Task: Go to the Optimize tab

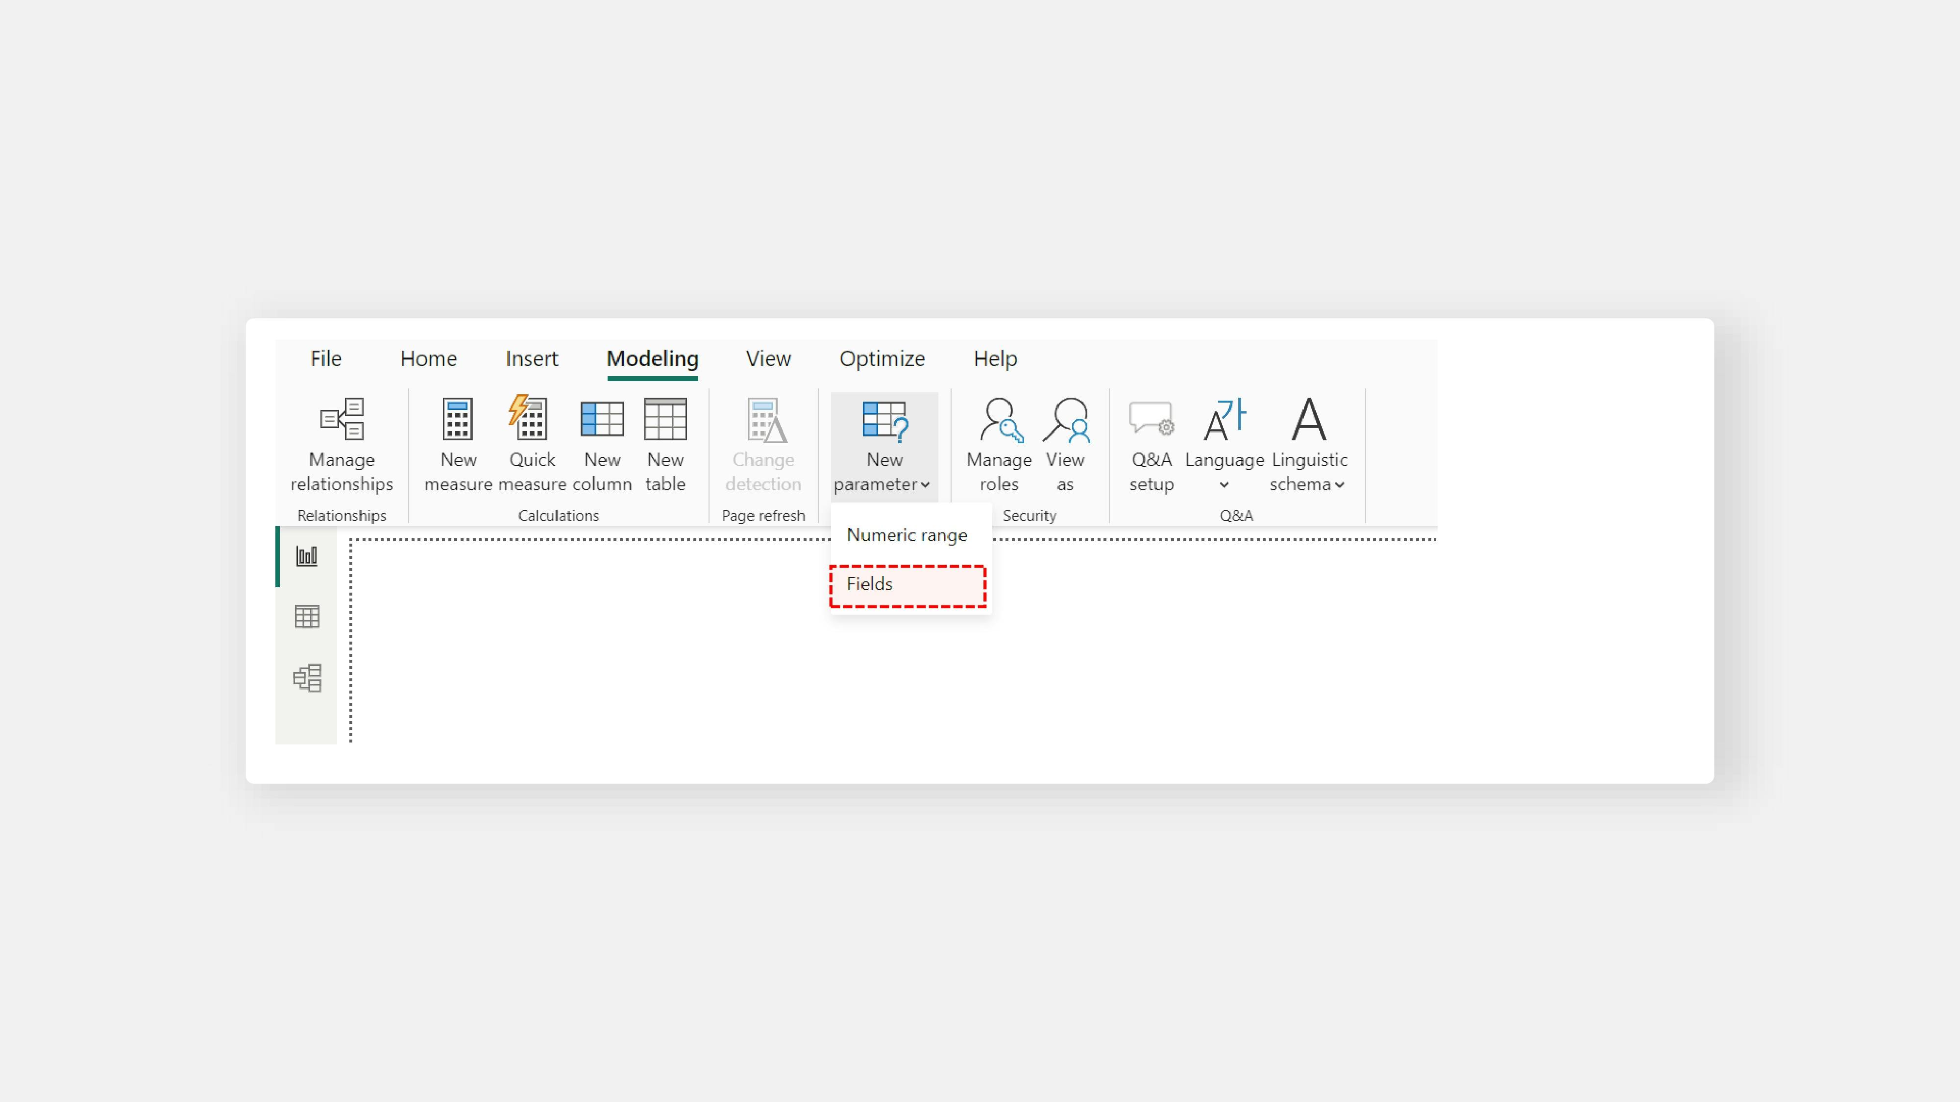Action: point(882,359)
